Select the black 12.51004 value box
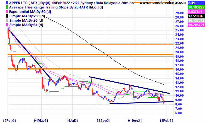This screenshot has height=124, width=205. click(x=196, y=16)
